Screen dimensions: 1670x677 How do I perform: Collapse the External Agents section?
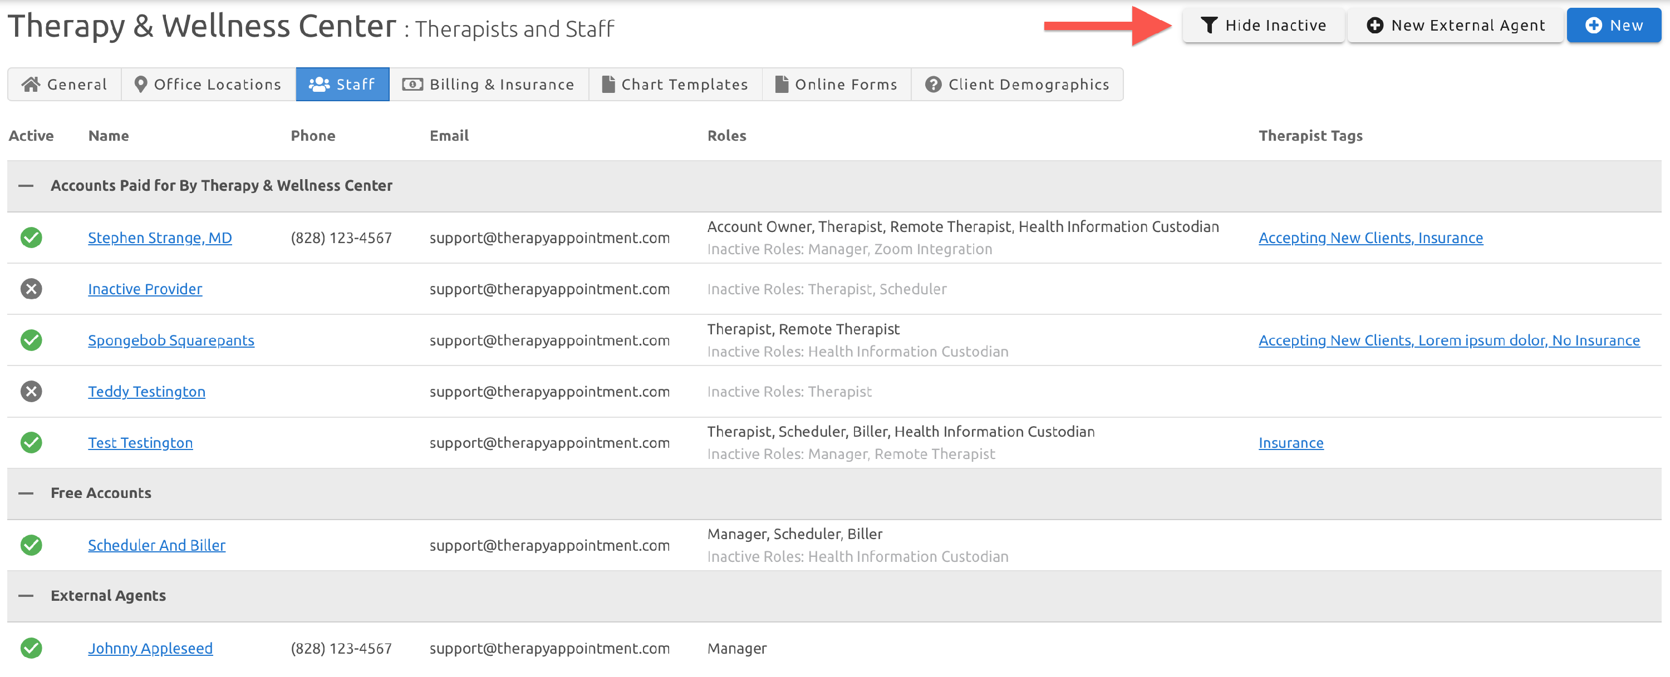[26, 595]
